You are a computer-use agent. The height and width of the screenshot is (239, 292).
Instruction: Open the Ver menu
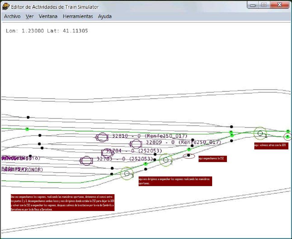point(30,17)
